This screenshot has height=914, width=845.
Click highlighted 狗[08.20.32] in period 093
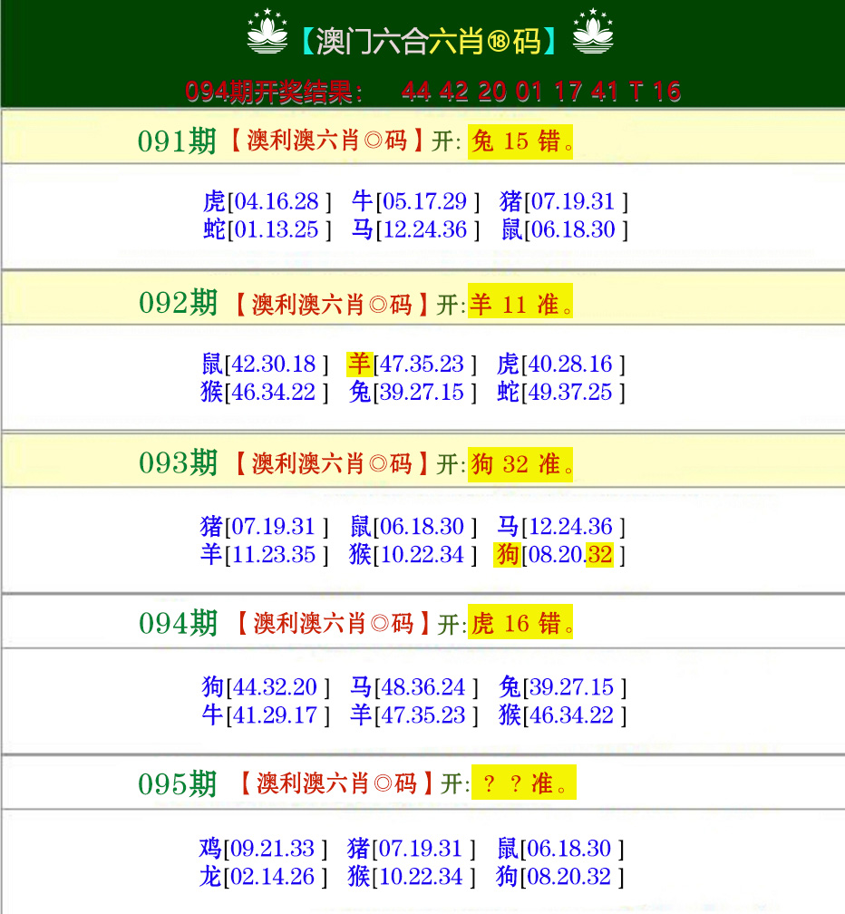[x=560, y=555]
